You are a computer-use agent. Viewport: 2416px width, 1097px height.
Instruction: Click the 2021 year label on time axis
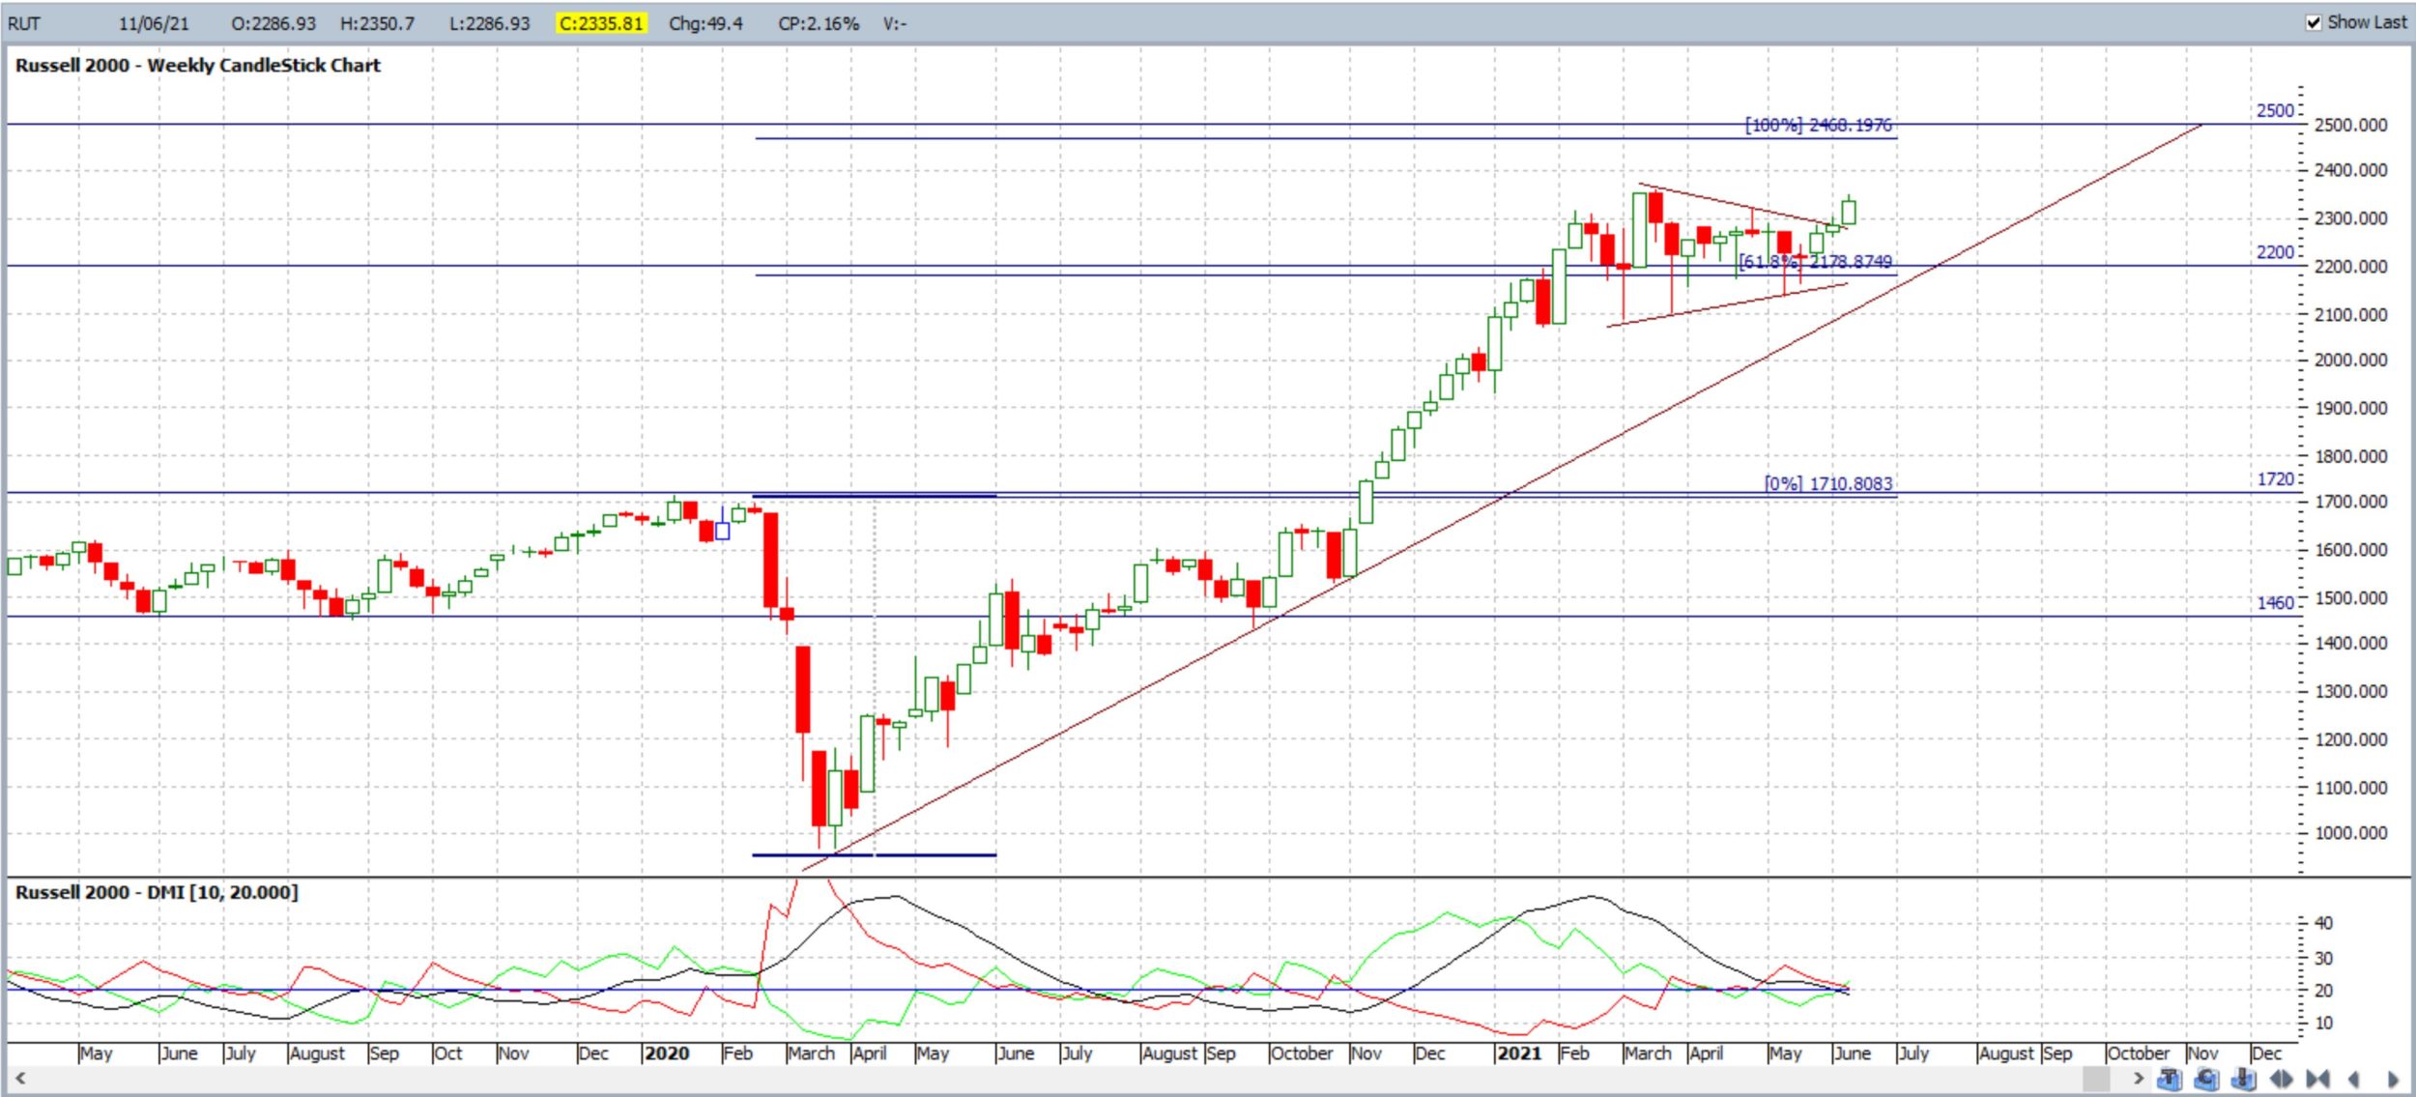coord(1518,1053)
